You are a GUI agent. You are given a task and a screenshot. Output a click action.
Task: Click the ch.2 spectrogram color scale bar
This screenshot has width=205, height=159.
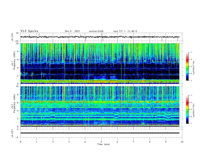tap(187, 109)
